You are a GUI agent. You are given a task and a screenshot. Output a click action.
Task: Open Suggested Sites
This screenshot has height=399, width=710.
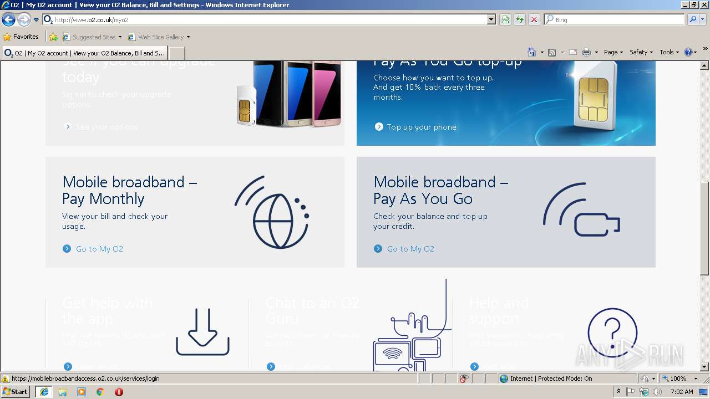(x=92, y=37)
